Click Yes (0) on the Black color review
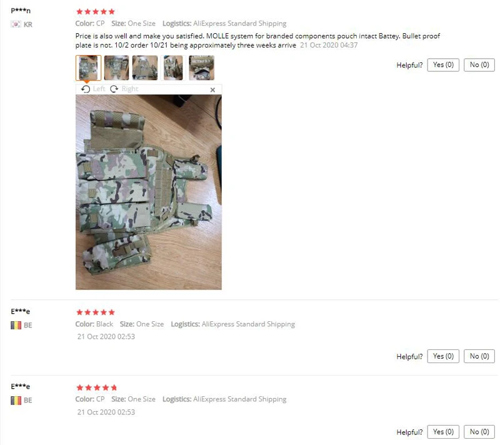 click(443, 356)
